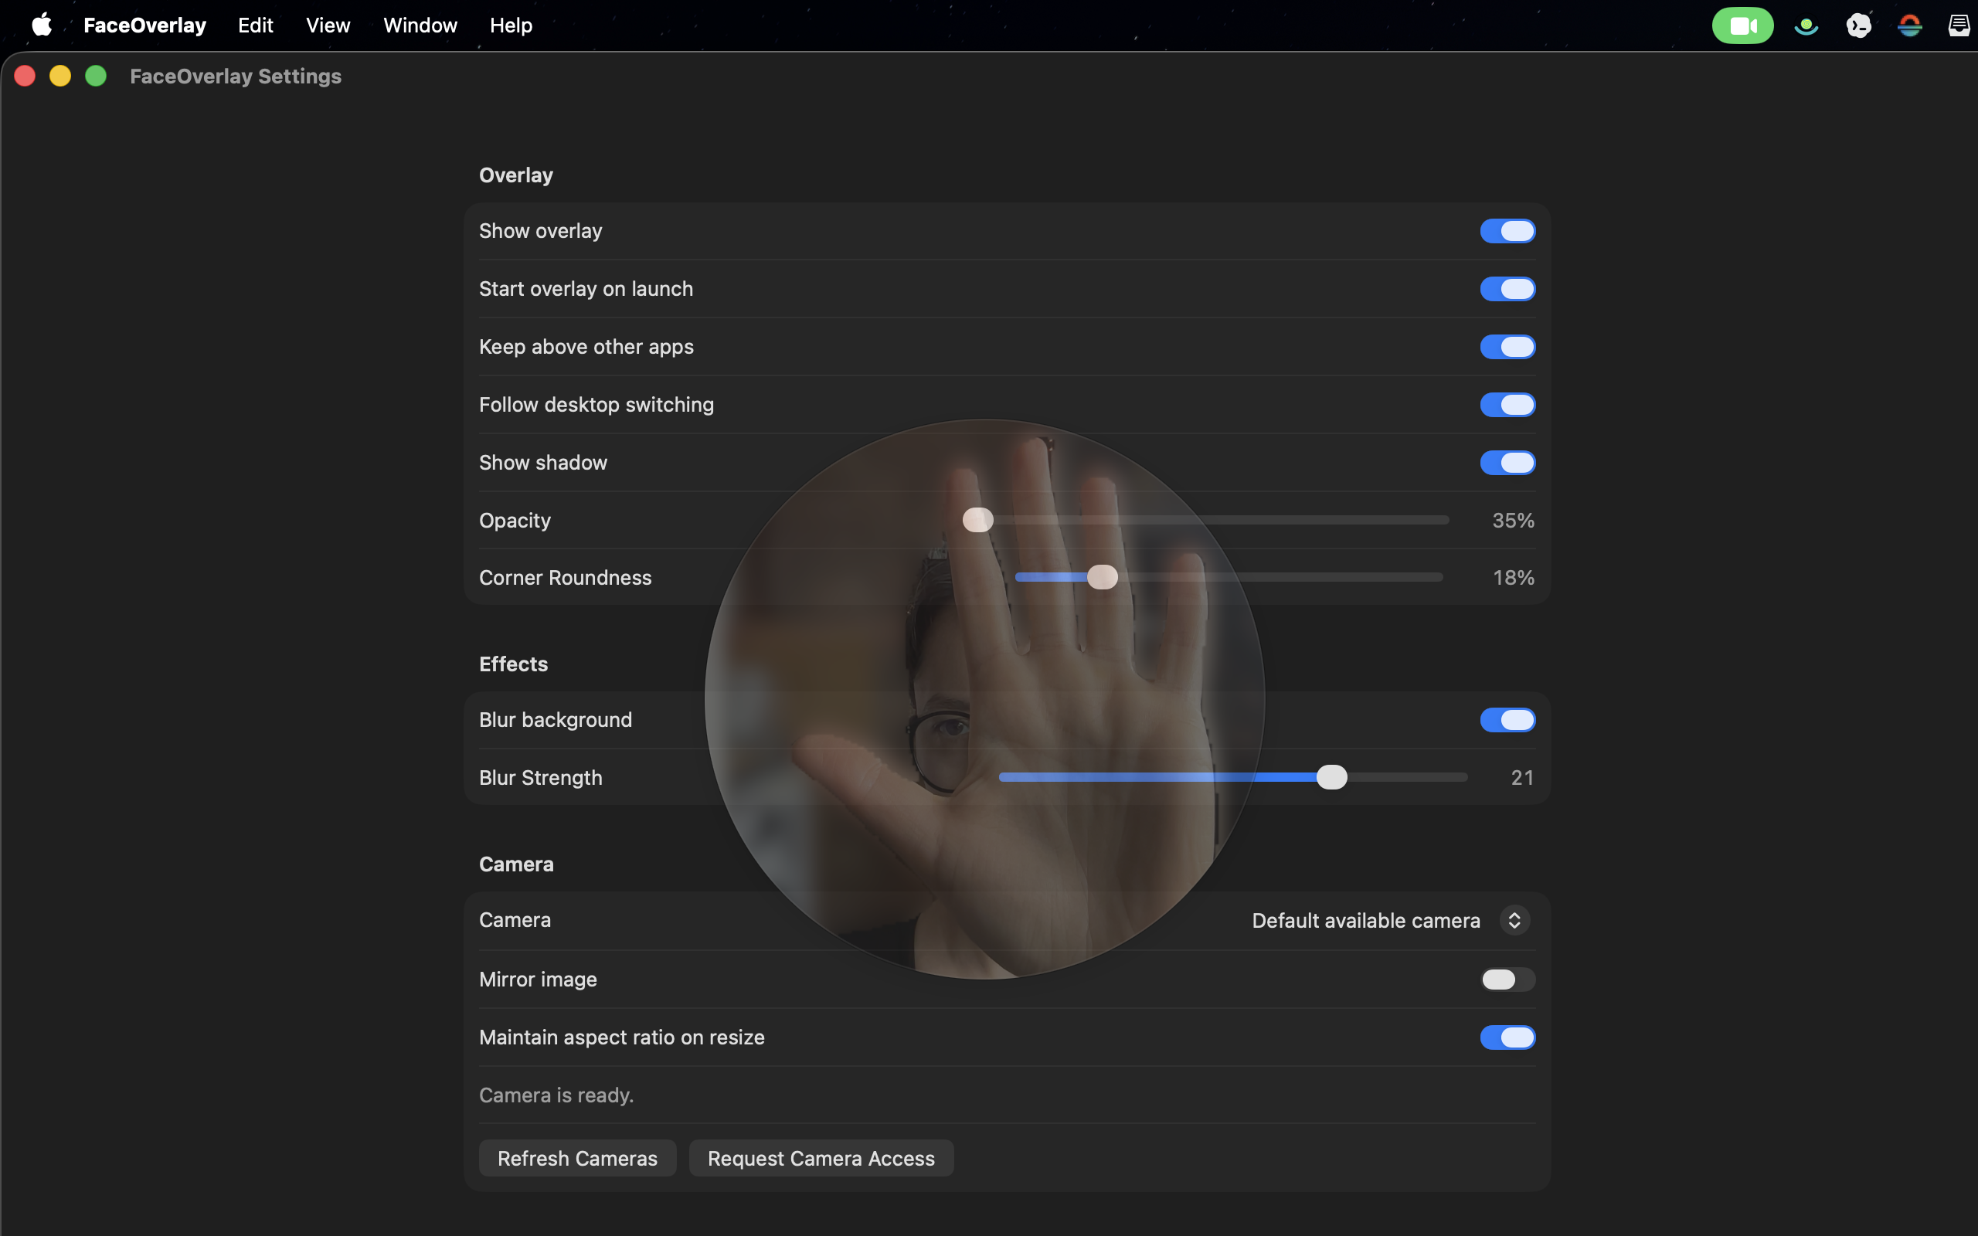The image size is (1978, 1236).
Task: Enable the Mirror image toggle
Action: click(x=1507, y=980)
